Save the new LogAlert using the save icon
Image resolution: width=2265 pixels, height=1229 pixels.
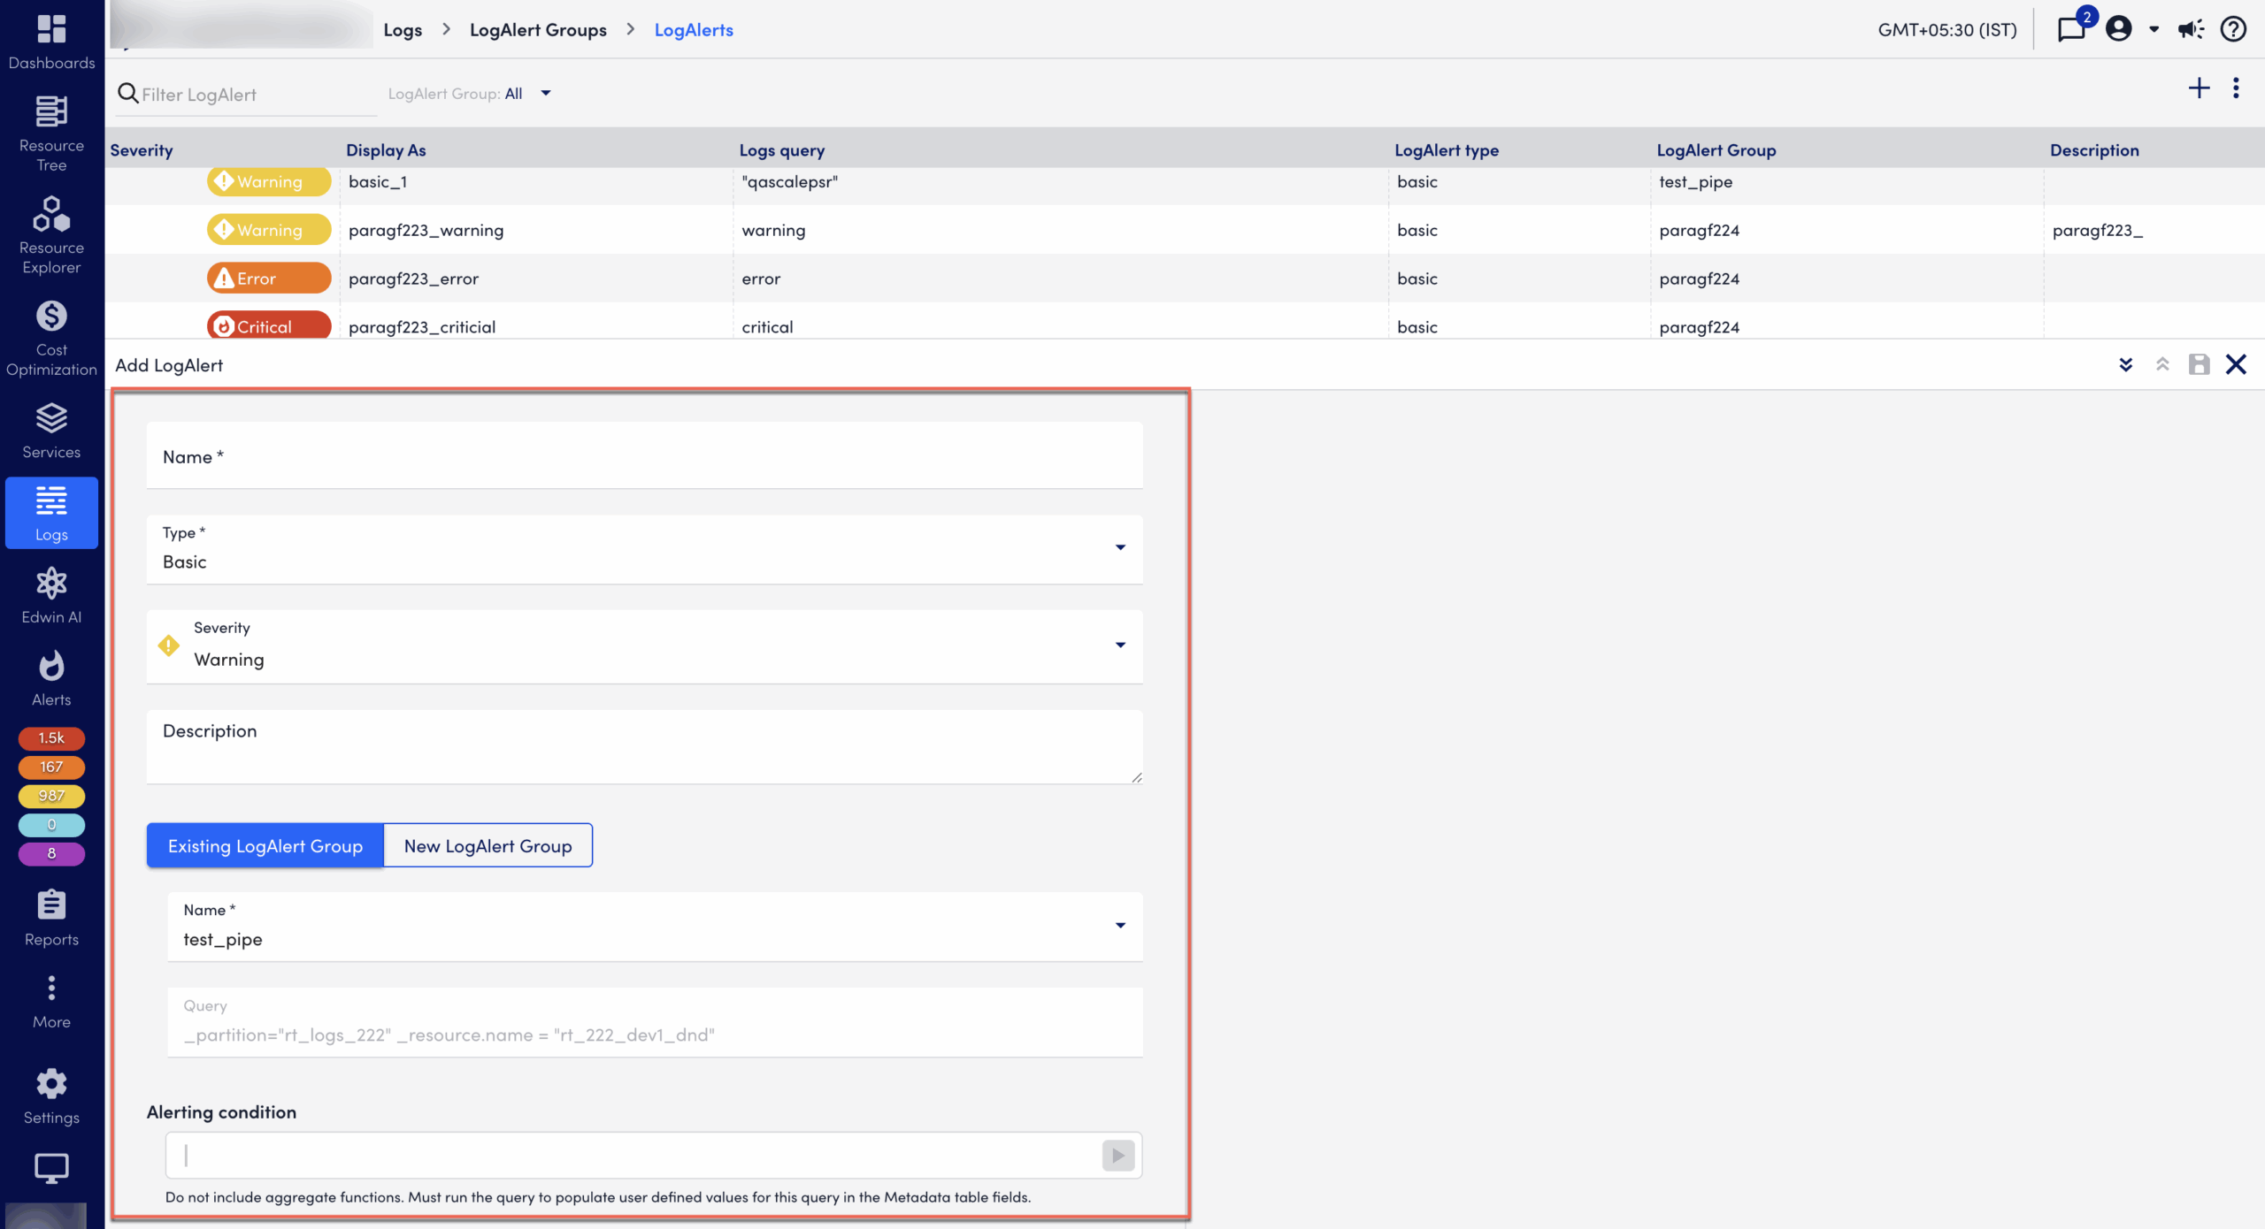pyautogui.click(x=2199, y=363)
